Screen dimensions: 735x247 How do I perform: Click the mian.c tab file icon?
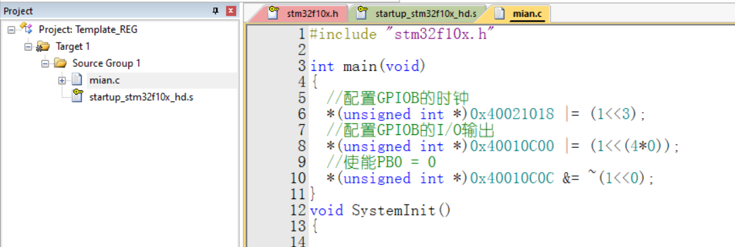pos(499,13)
